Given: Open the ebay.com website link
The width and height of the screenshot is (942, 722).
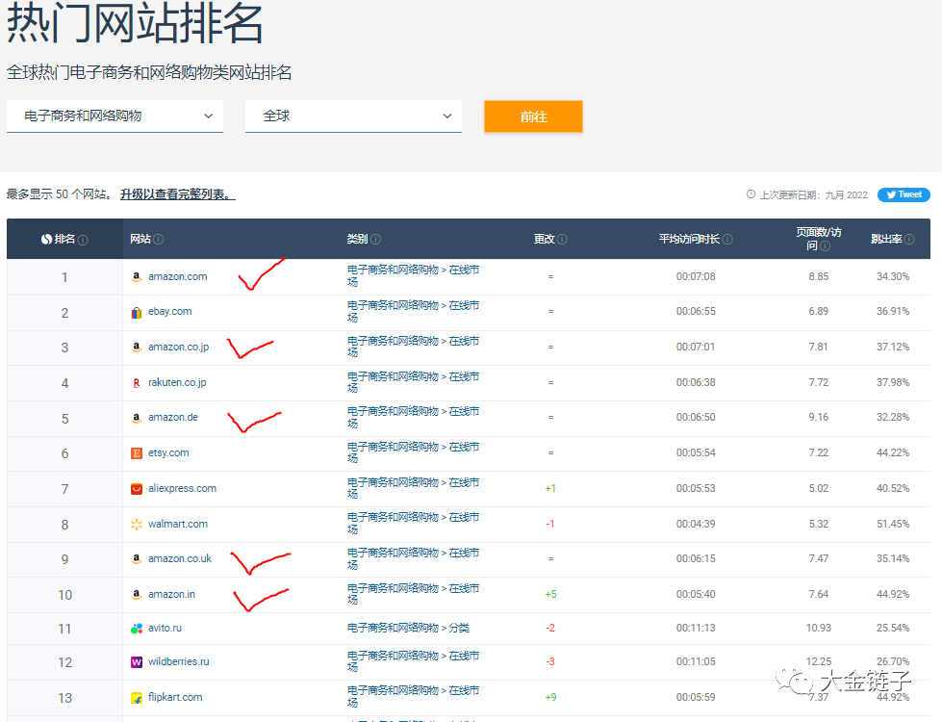Looking at the screenshot, I should pos(170,311).
